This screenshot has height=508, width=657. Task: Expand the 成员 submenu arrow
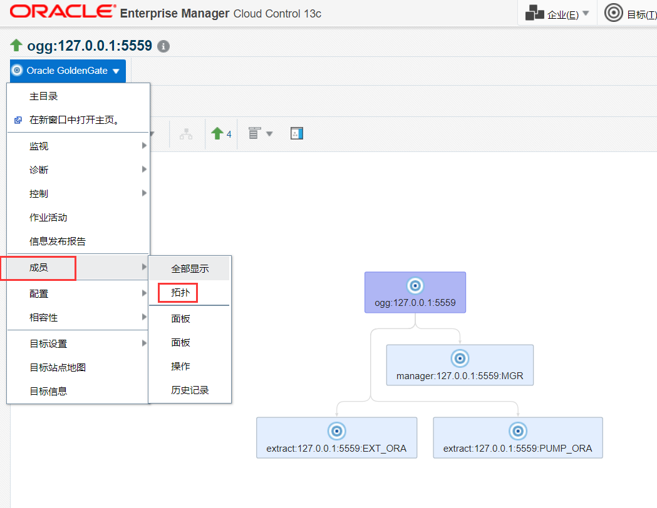144,267
